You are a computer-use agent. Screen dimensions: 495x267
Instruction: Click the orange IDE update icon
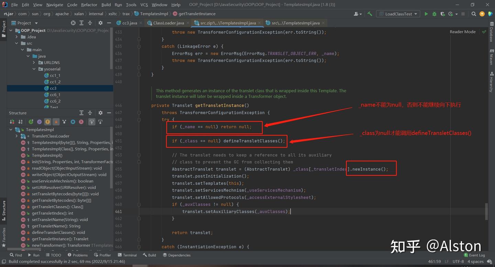point(482,14)
